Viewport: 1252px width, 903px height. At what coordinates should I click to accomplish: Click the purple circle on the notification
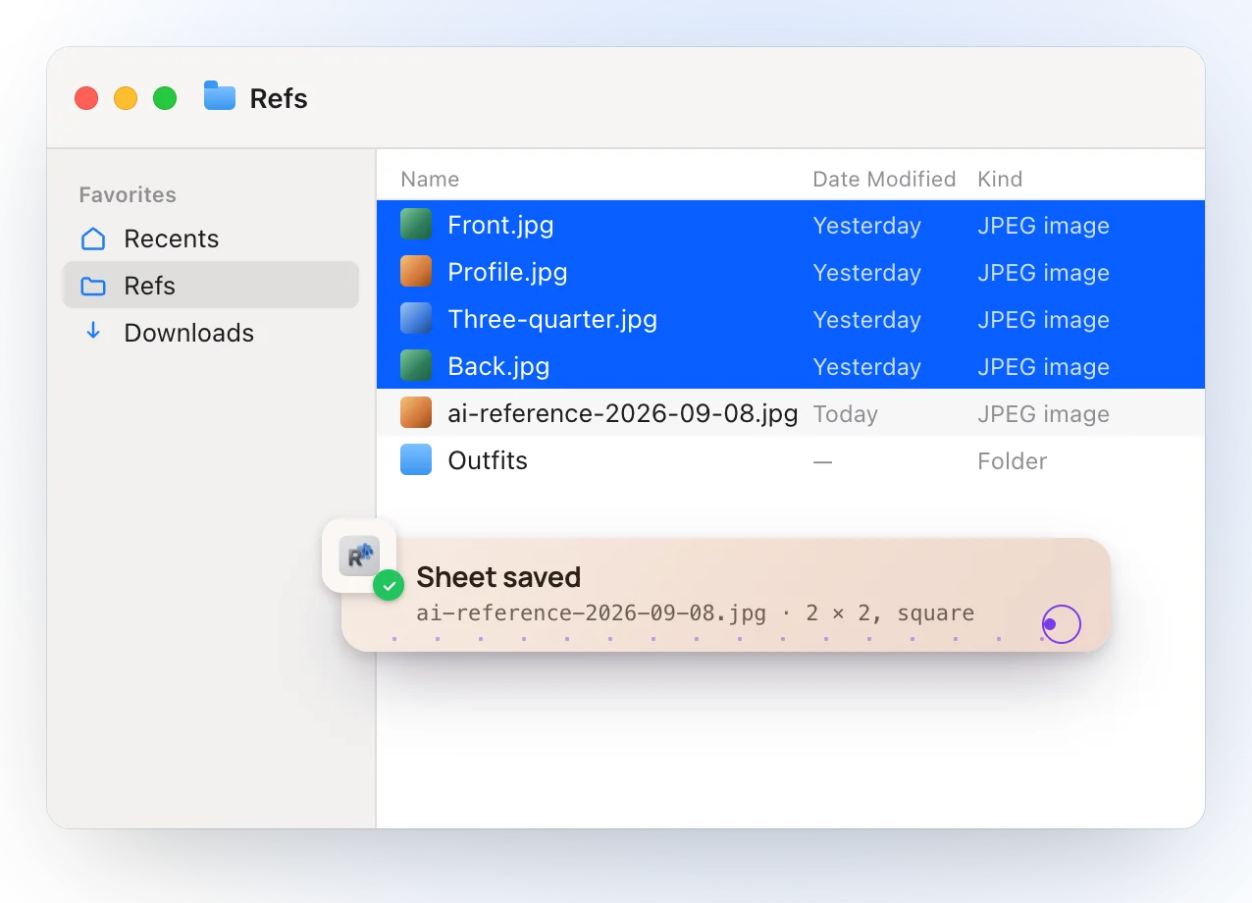tap(1061, 624)
